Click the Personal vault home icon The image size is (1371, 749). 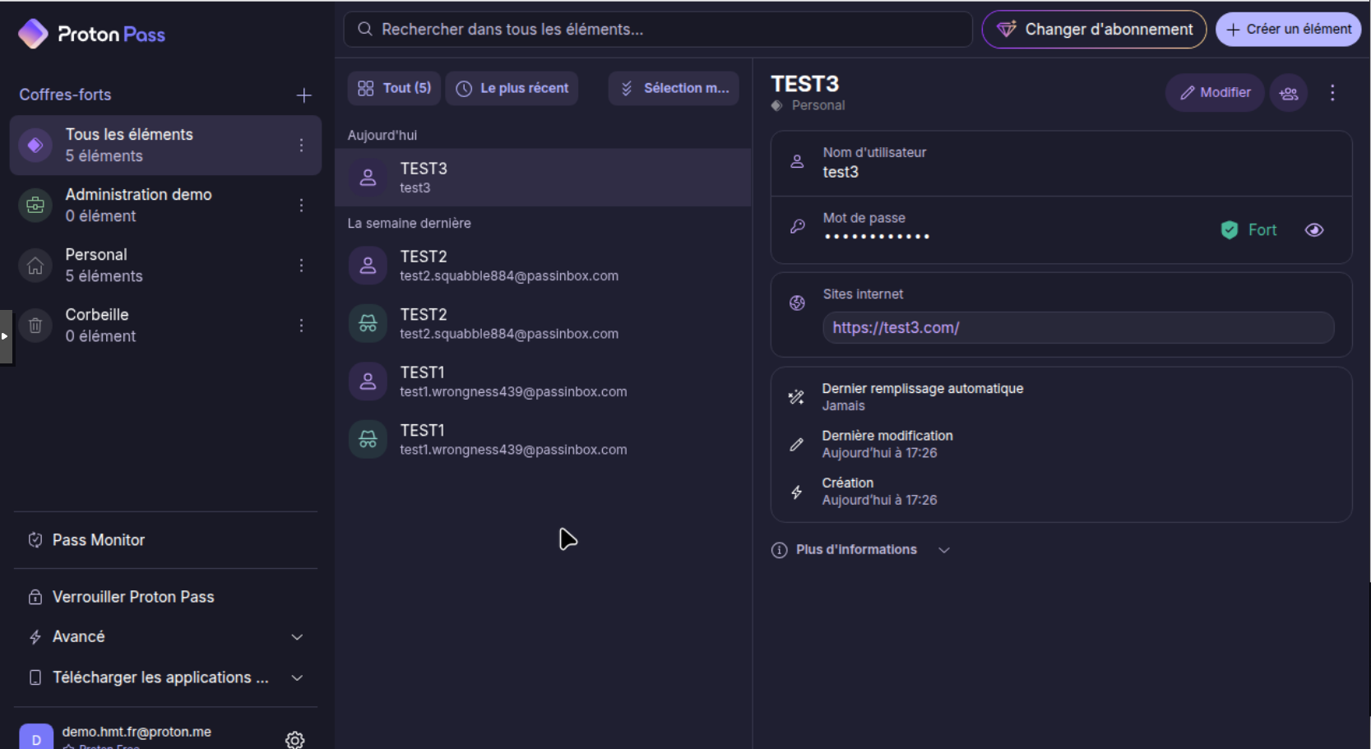(35, 266)
